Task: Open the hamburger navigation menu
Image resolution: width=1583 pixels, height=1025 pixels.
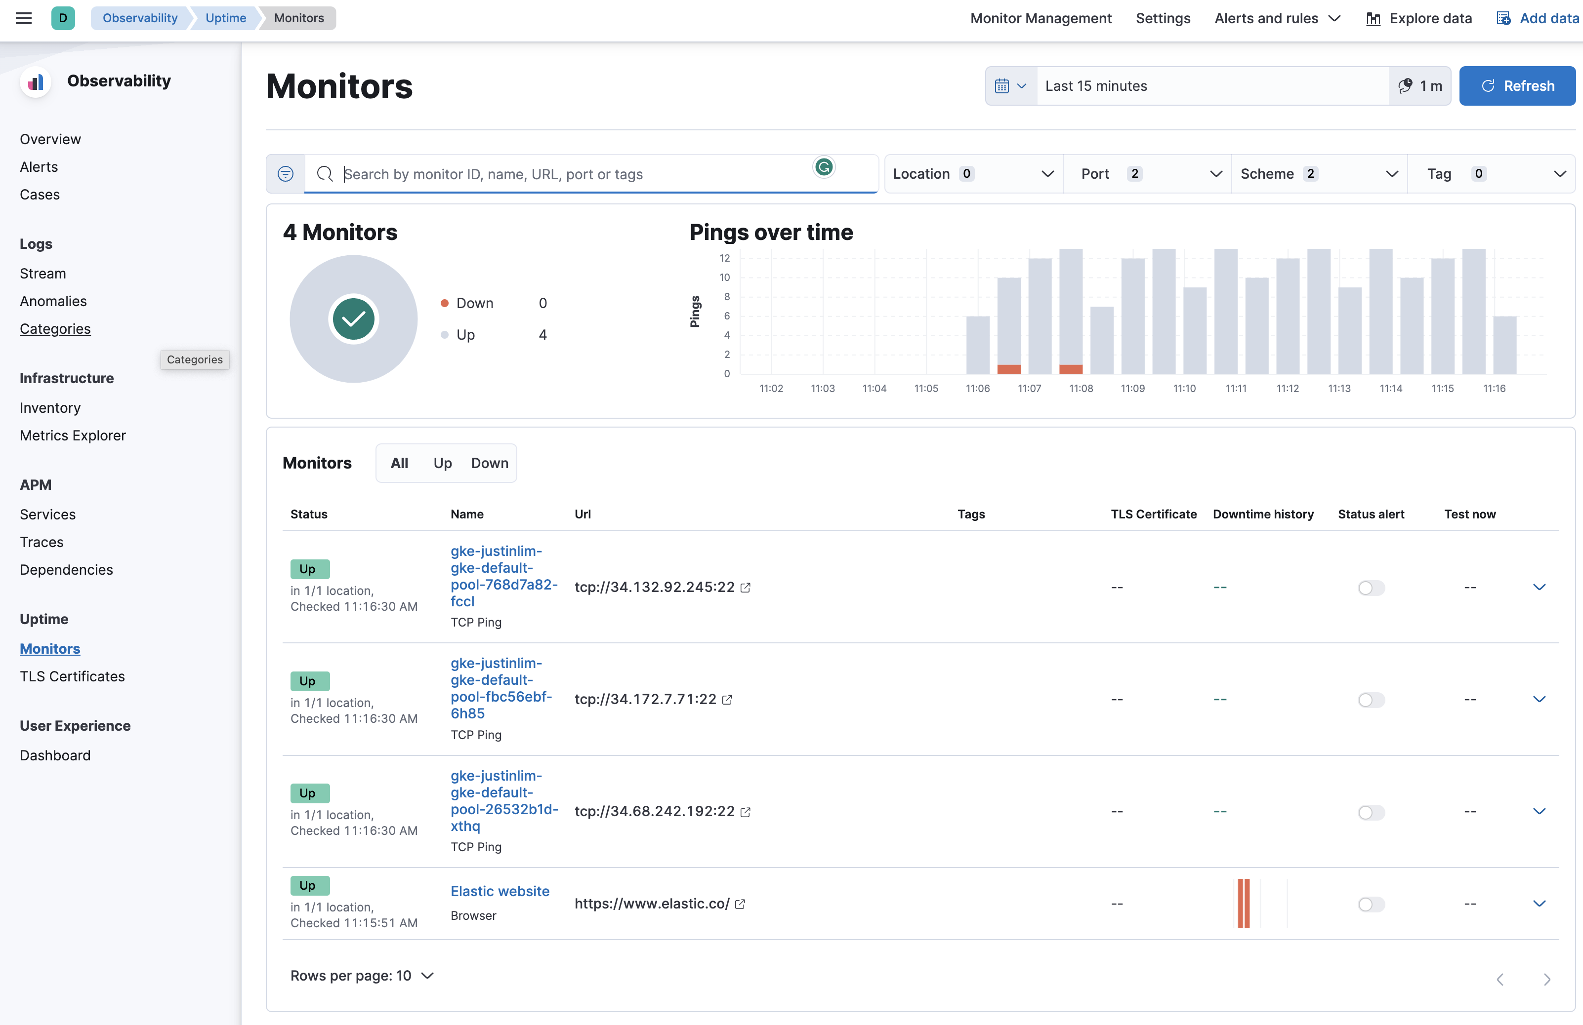Action: pyautogui.click(x=24, y=18)
